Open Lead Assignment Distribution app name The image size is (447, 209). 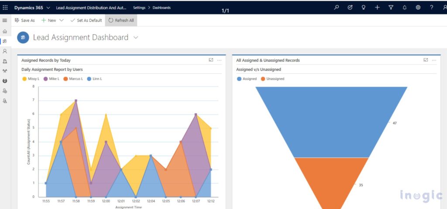(91, 8)
